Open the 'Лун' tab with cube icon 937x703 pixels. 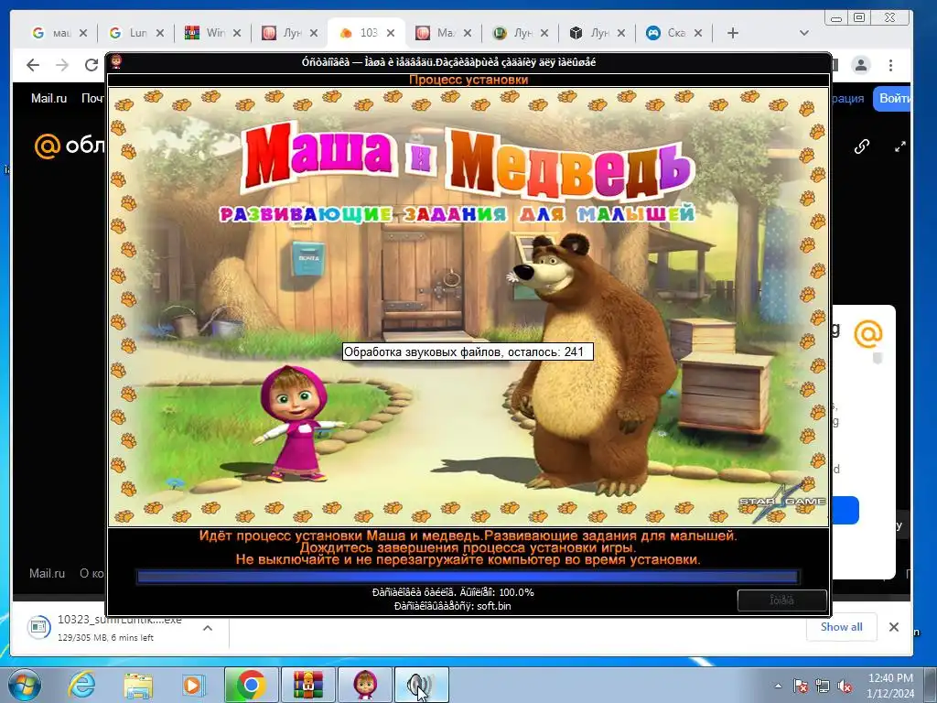pos(592,33)
